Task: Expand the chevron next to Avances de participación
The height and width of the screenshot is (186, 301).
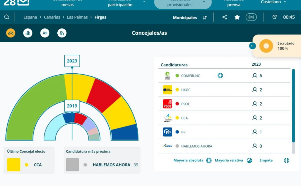Action: (x=144, y=2)
